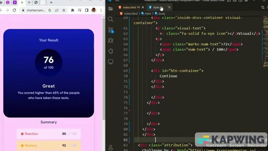Open the Extensions view in VS Code
The height and width of the screenshot is (151, 268).
click(x=111, y=51)
